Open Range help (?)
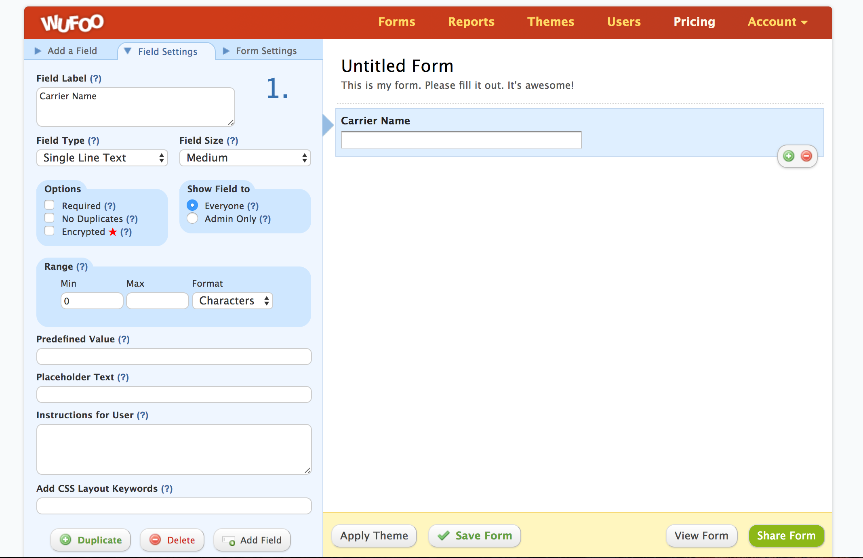This screenshot has width=863, height=558. point(82,266)
